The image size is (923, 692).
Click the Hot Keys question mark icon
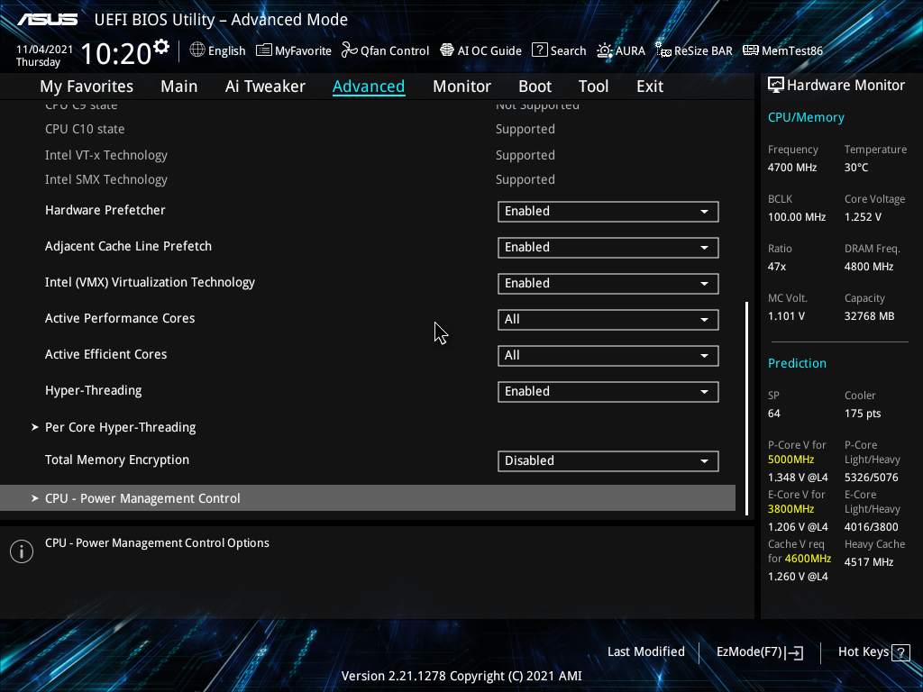click(900, 652)
